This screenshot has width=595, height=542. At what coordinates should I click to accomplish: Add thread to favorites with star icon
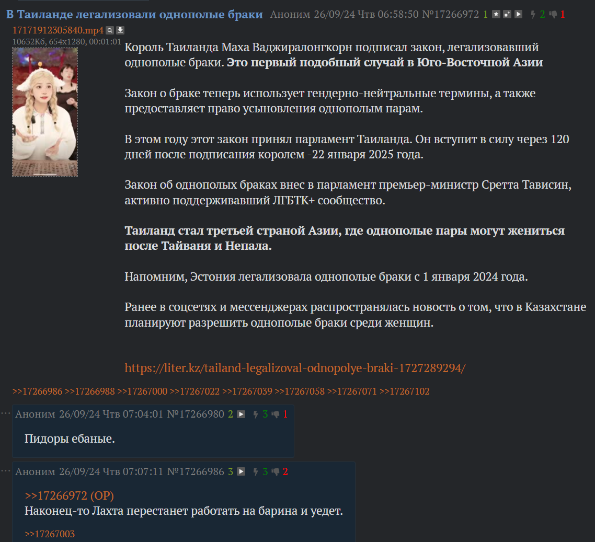coord(496,15)
